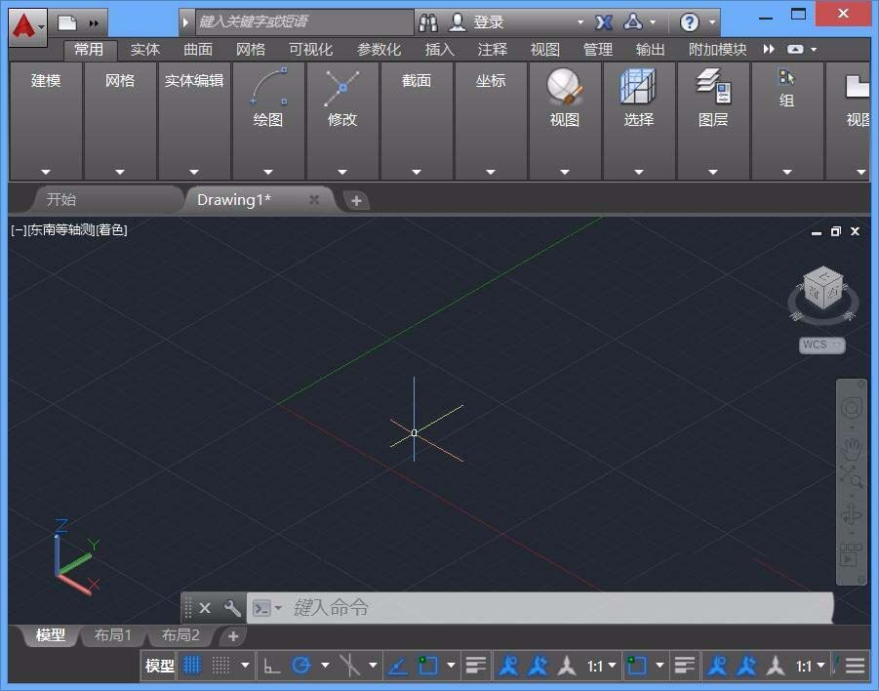Switch to the 插入 ribbon tab
The image size is (879, 691).
click(439, 50)
